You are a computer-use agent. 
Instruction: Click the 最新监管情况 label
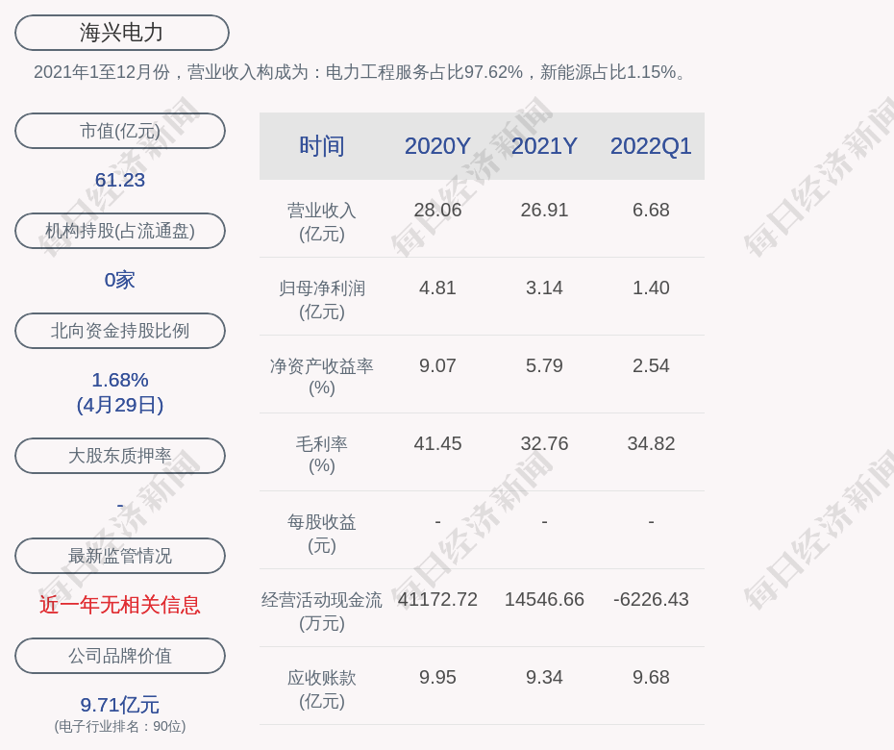point(120,556)
